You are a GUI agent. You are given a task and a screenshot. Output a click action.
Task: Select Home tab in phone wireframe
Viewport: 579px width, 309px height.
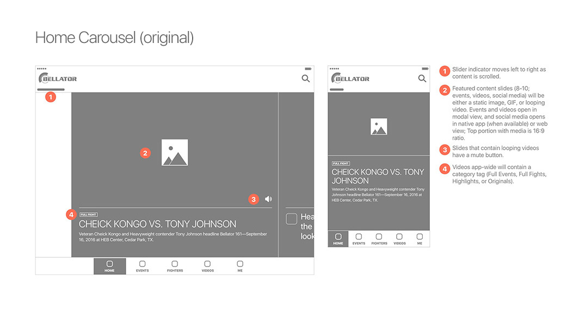338,239
